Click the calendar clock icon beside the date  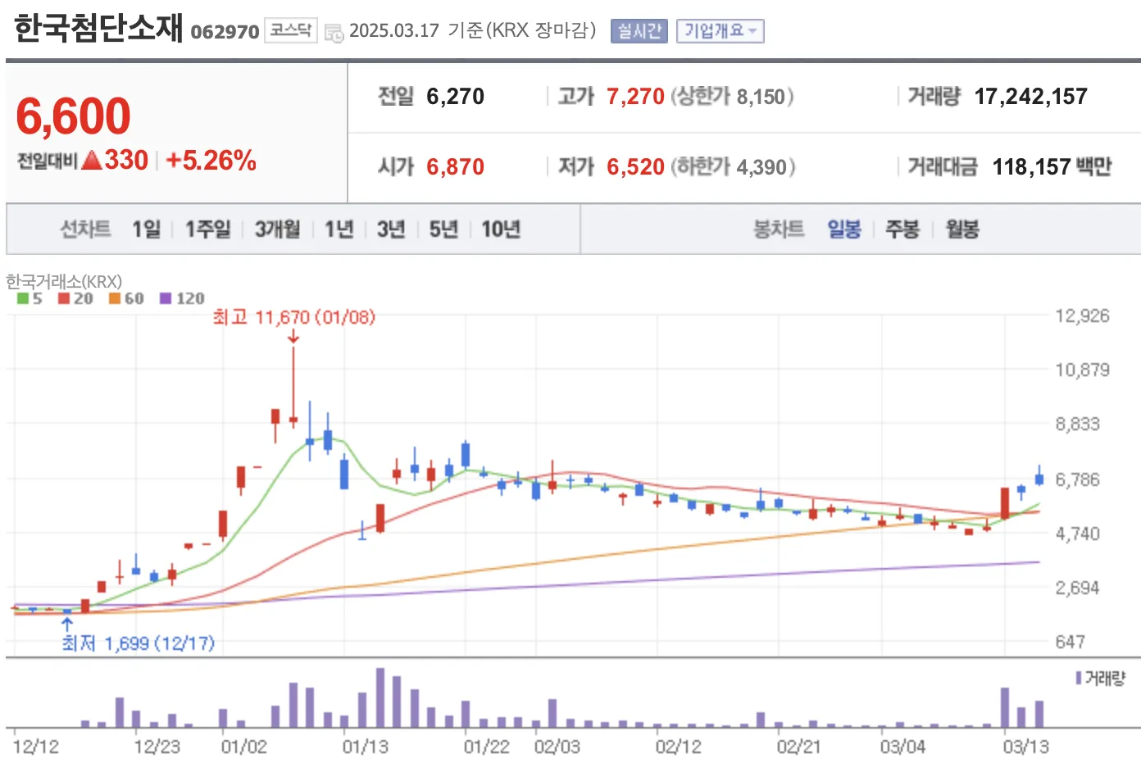[x=334, y=33]
